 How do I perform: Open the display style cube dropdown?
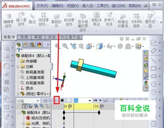pyautogui.click(x=104, y=46)
